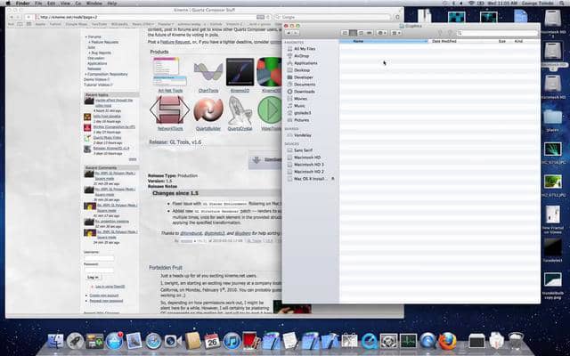Open the Finder action gear menu
The height and width of the screenshot is (356, 570).
(x=382, y=33)
